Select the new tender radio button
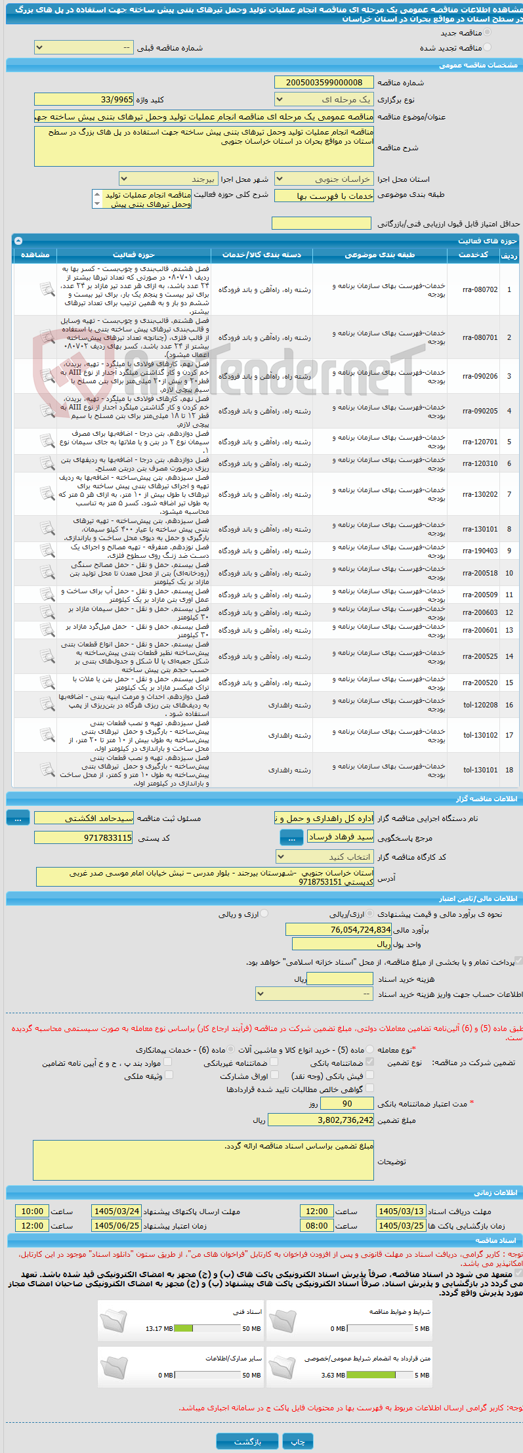Image resolution: width=523 pixels, height=1453 pixels. click(487, 33)
